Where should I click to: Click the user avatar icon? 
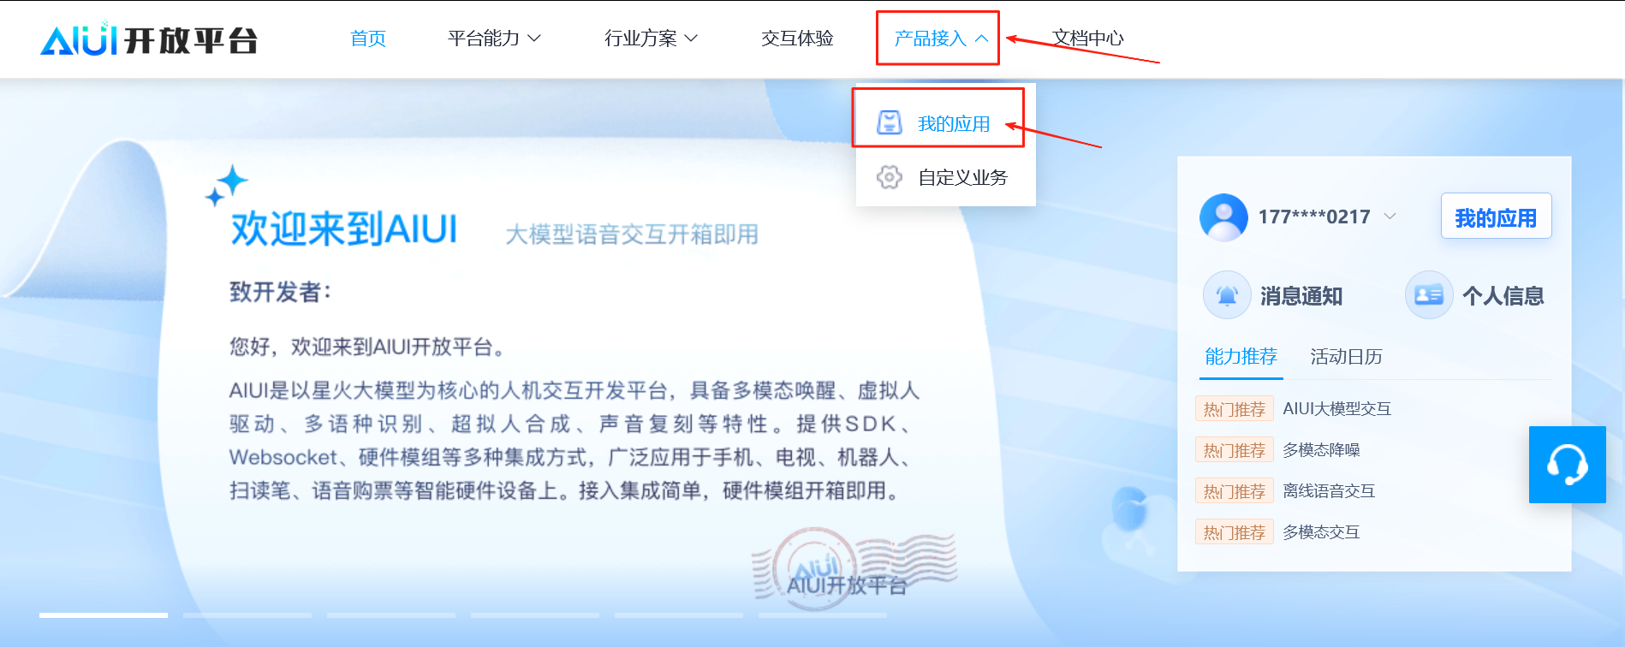click(1223, 217)
